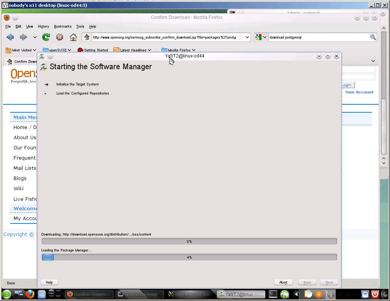Open the Edit menu

pyautogui.click(x=19, y=26)
